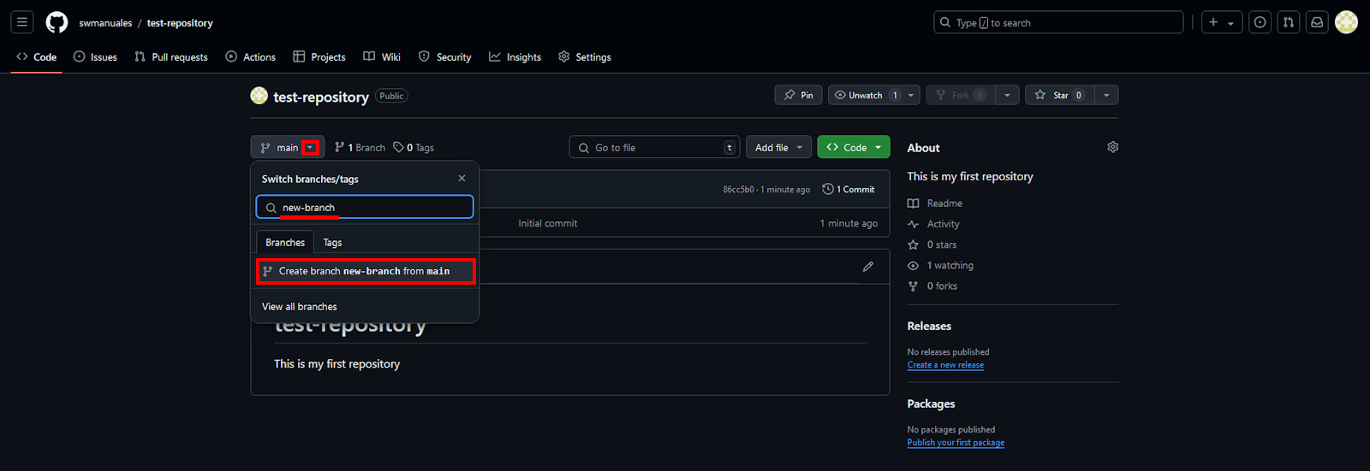Go to GitHub home via Octocat logo

57,22
